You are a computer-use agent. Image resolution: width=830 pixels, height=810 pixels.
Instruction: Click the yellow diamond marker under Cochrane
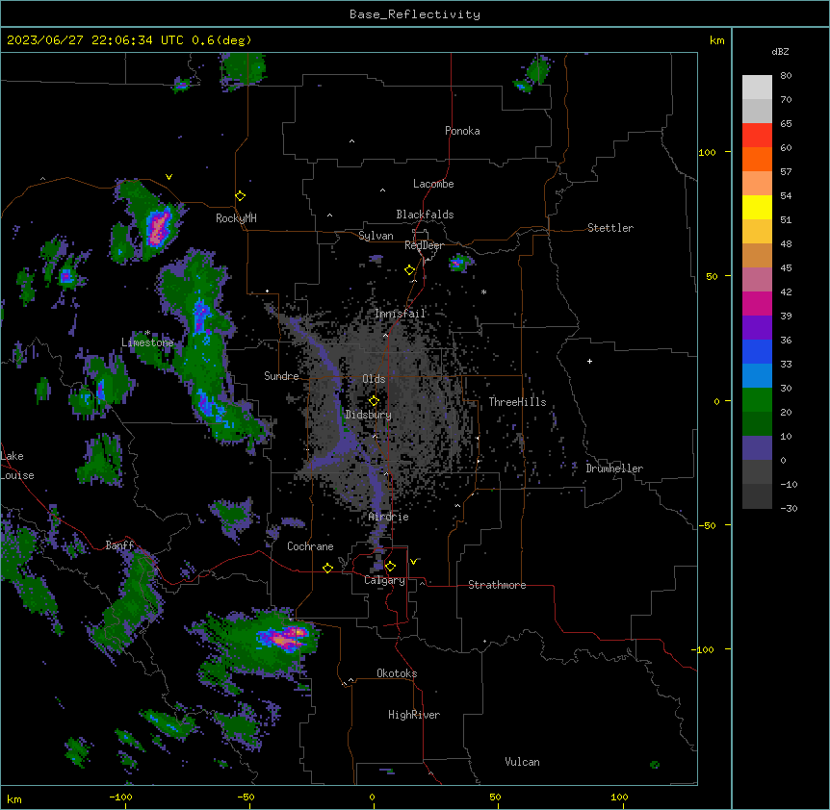[327, 568]
